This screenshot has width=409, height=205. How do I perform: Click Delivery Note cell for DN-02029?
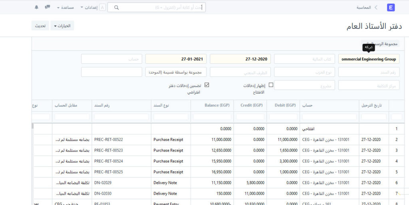(x=171, y=183)
